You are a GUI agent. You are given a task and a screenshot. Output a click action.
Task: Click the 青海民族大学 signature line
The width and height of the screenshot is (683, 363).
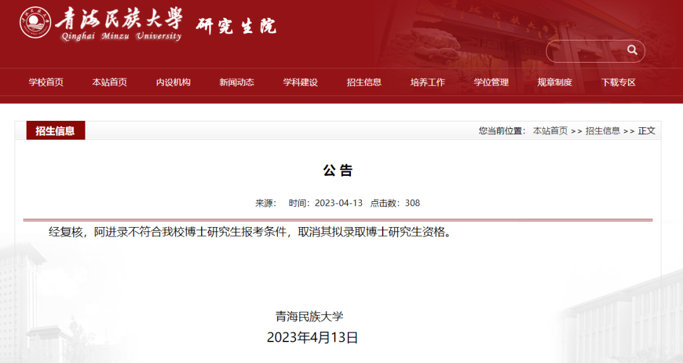click(310, 316)
